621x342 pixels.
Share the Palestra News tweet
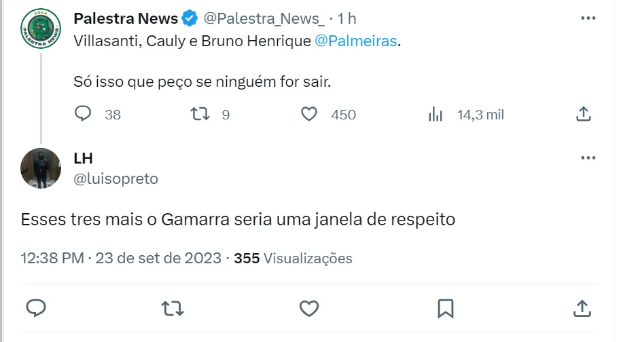point(583,114)
